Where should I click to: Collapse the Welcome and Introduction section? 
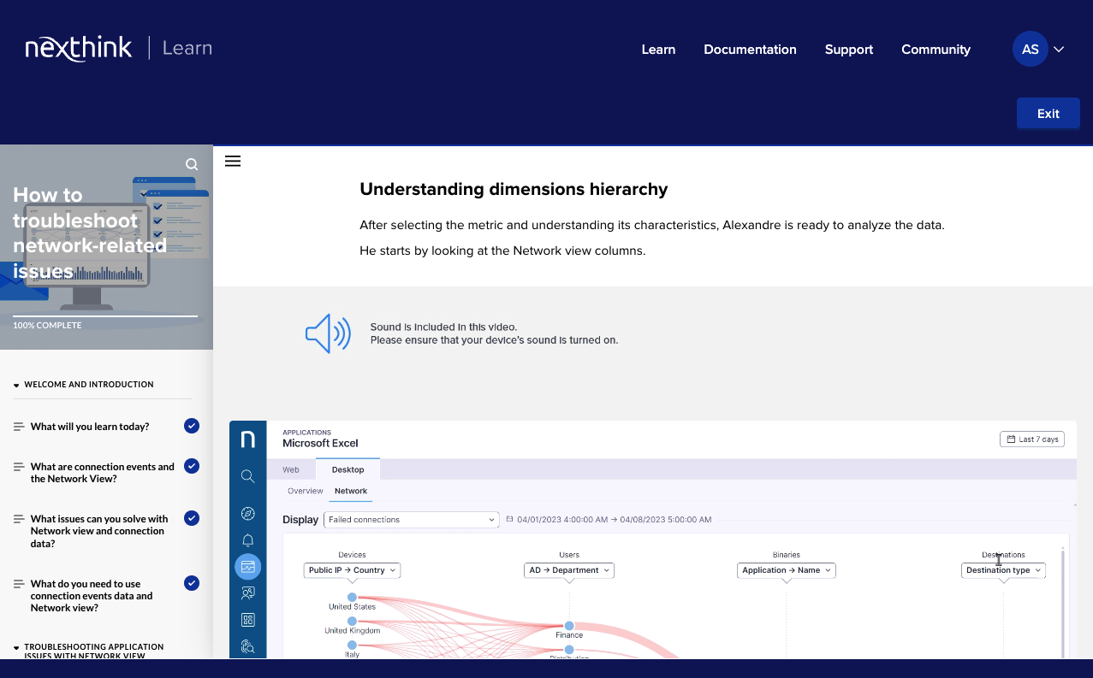[16, 385]
